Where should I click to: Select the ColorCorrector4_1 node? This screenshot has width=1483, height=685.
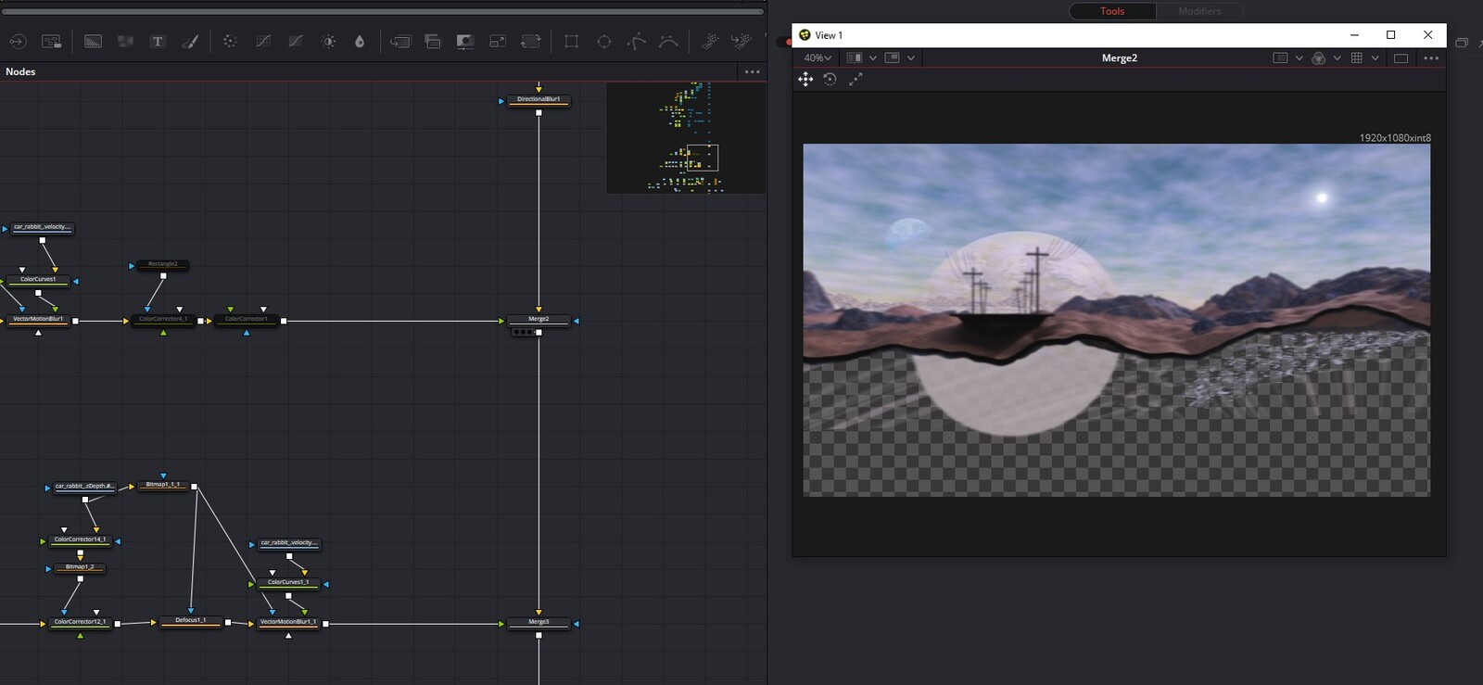(163, 320)
